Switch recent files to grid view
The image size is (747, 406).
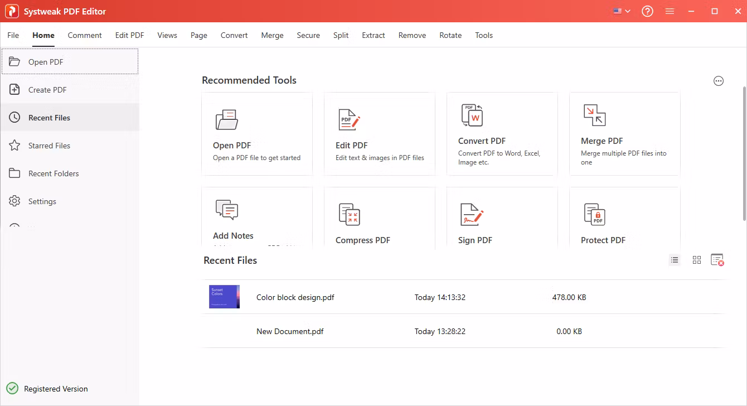[697, 260]
